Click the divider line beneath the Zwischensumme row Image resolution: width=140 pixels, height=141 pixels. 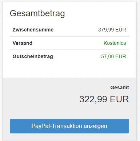(69, 36)
